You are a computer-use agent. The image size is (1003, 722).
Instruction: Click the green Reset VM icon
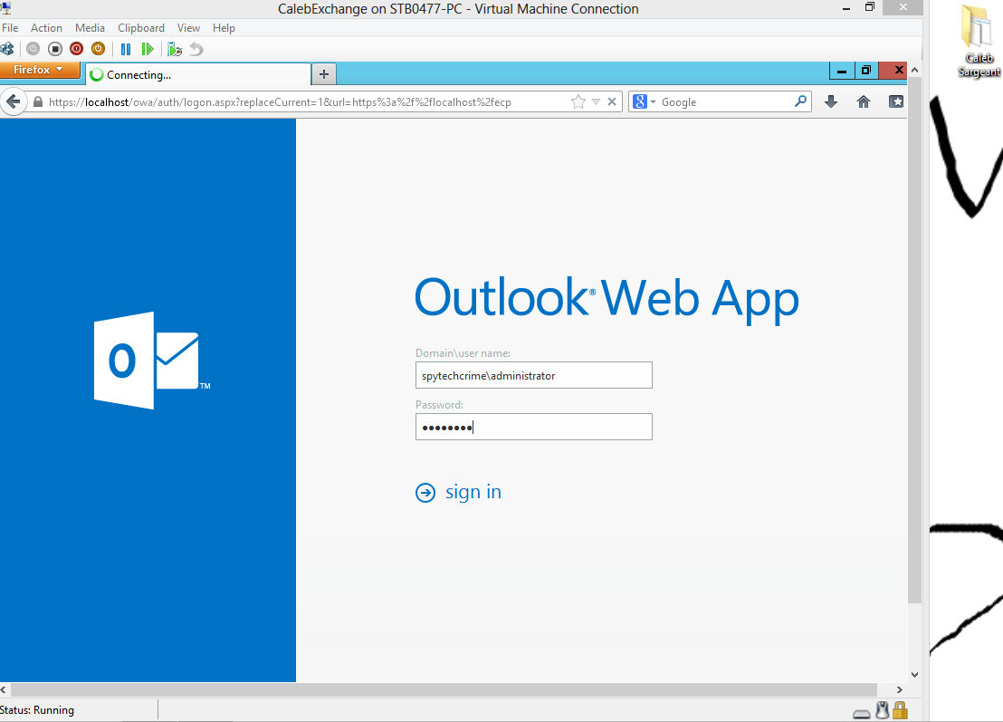[x=148, y=49]
